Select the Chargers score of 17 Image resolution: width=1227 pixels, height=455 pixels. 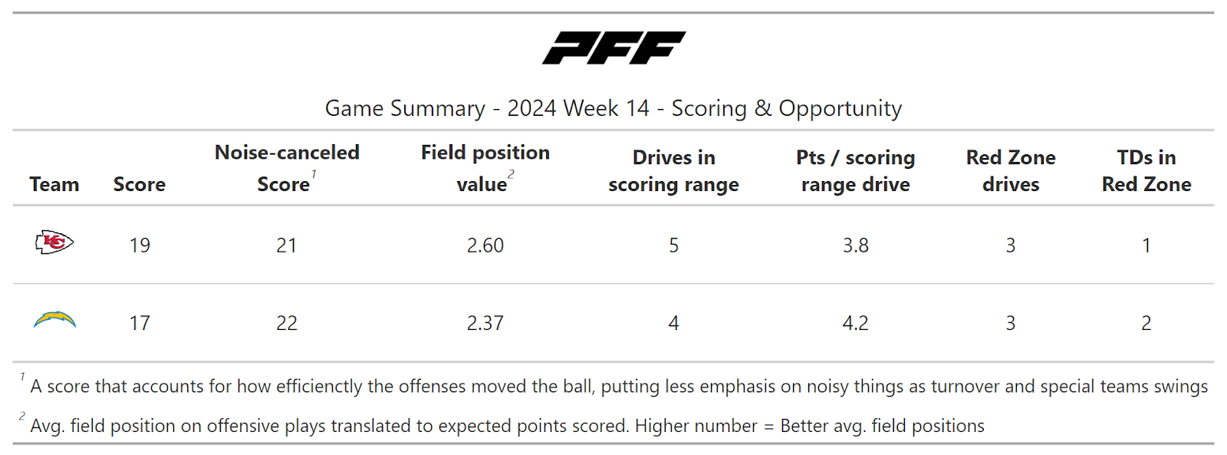pos(140,323)
